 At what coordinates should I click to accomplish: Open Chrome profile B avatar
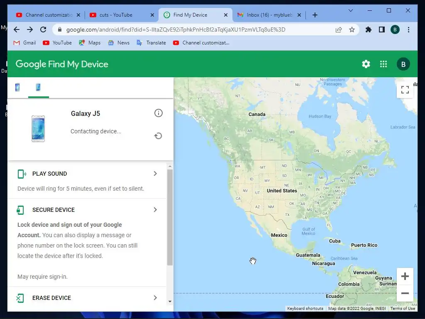395,29
